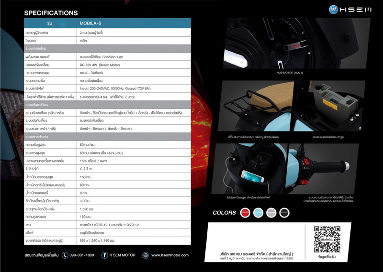The width and height of the screenshot is (383, 272).
Task: Click the '60 กม./ชม.' top speed cell
Action: [134, 145]
